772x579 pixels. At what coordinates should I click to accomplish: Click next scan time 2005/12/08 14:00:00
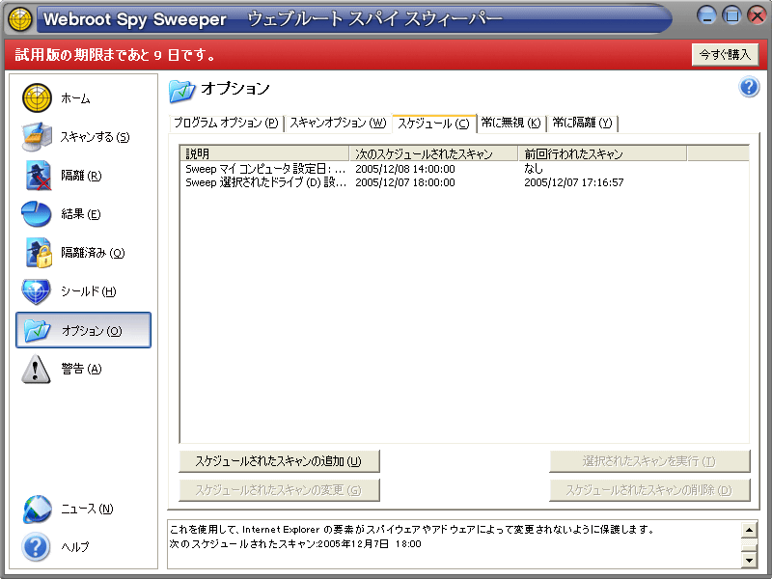coord(405,169)
